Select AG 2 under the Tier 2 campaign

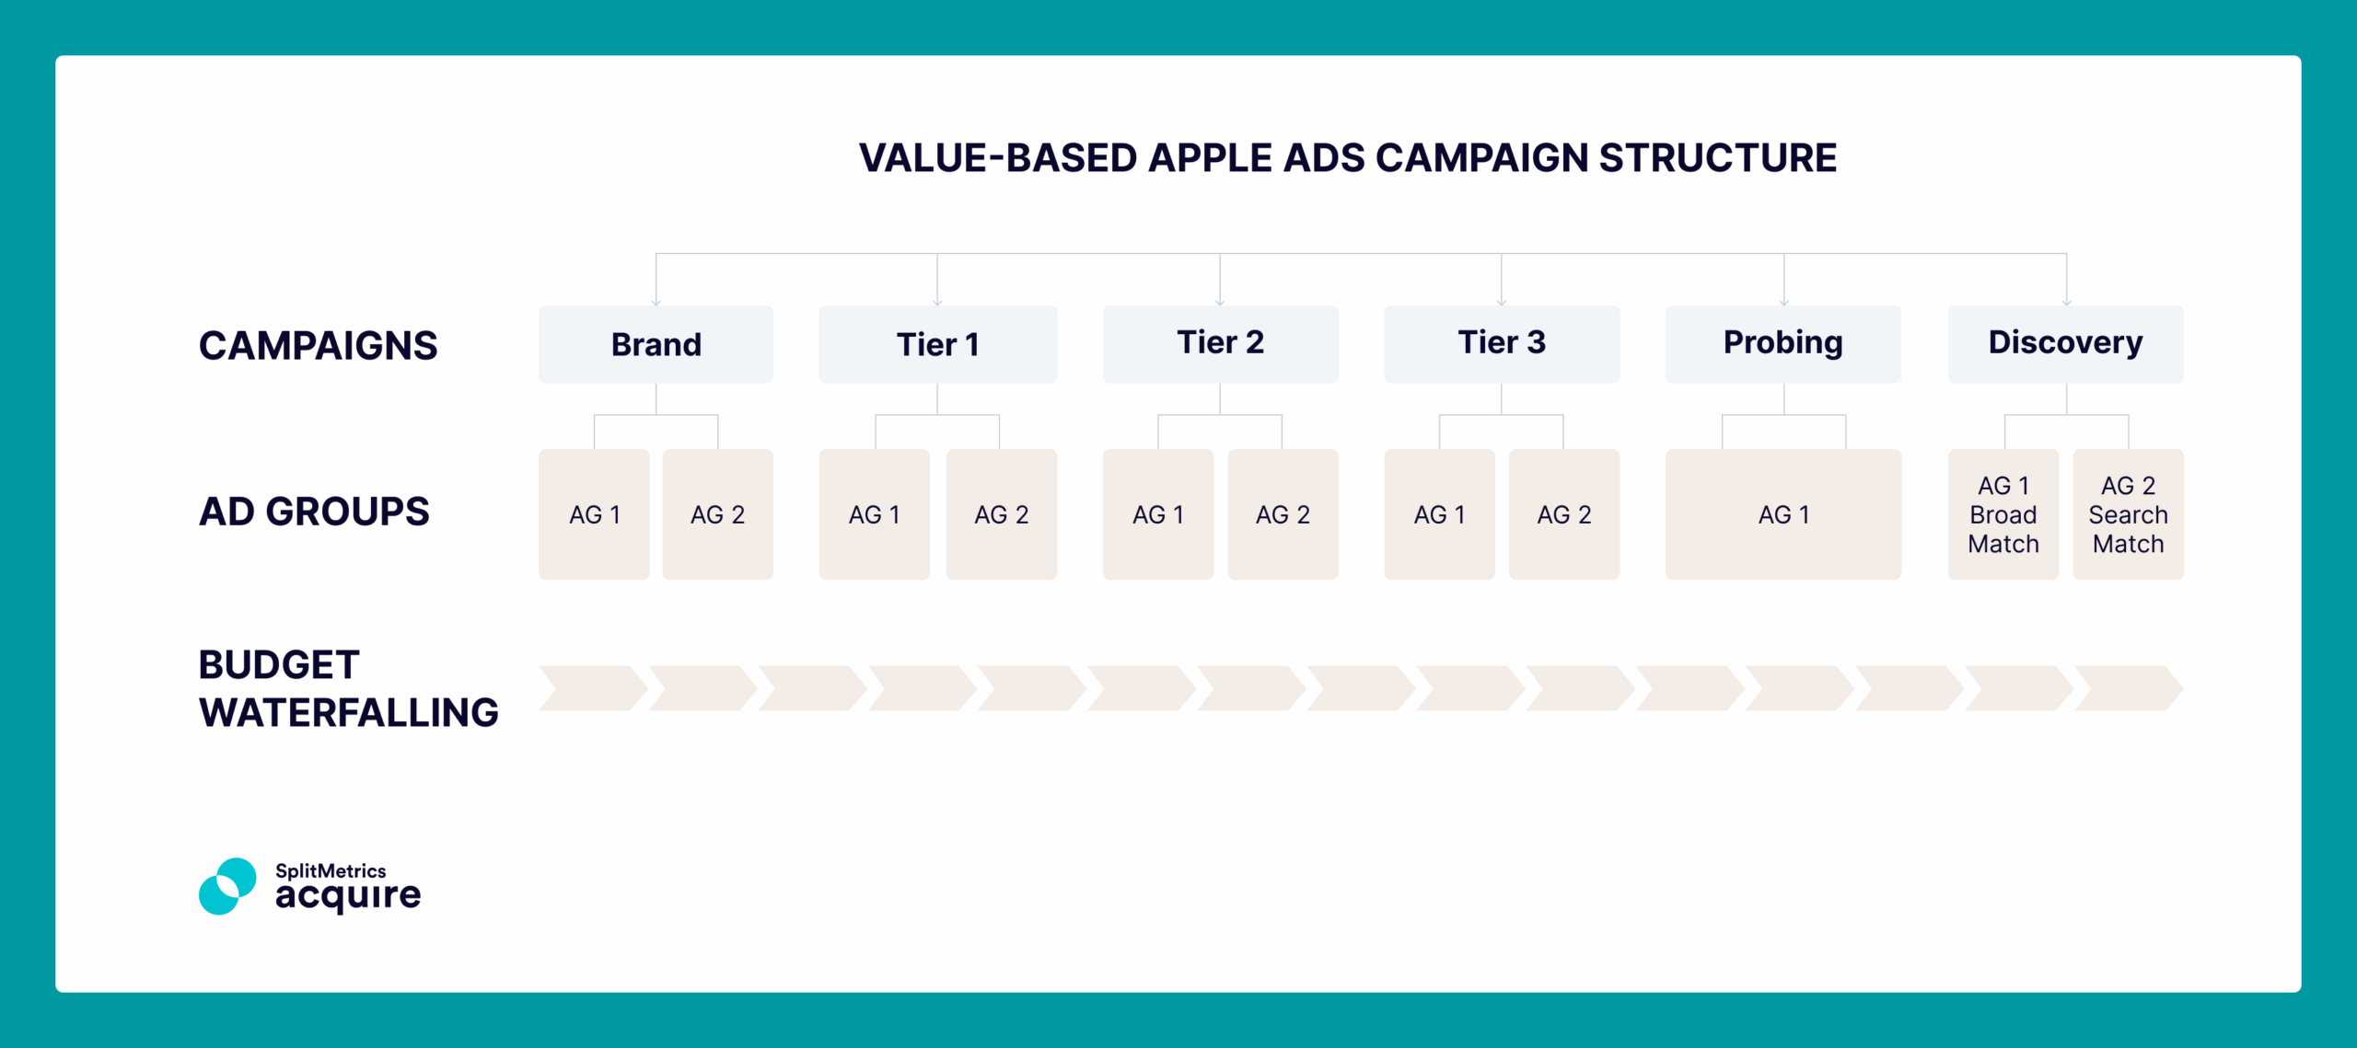[1283, 514]
